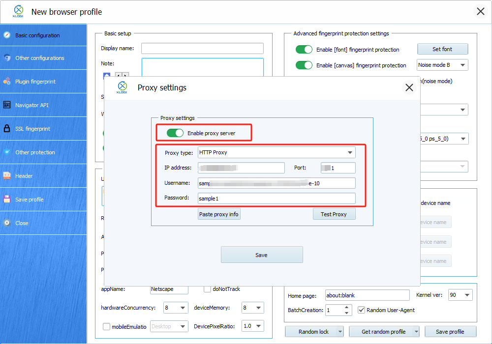Click the proxy Password input field
Screen dimensions: 492x344
click(276, 199)
